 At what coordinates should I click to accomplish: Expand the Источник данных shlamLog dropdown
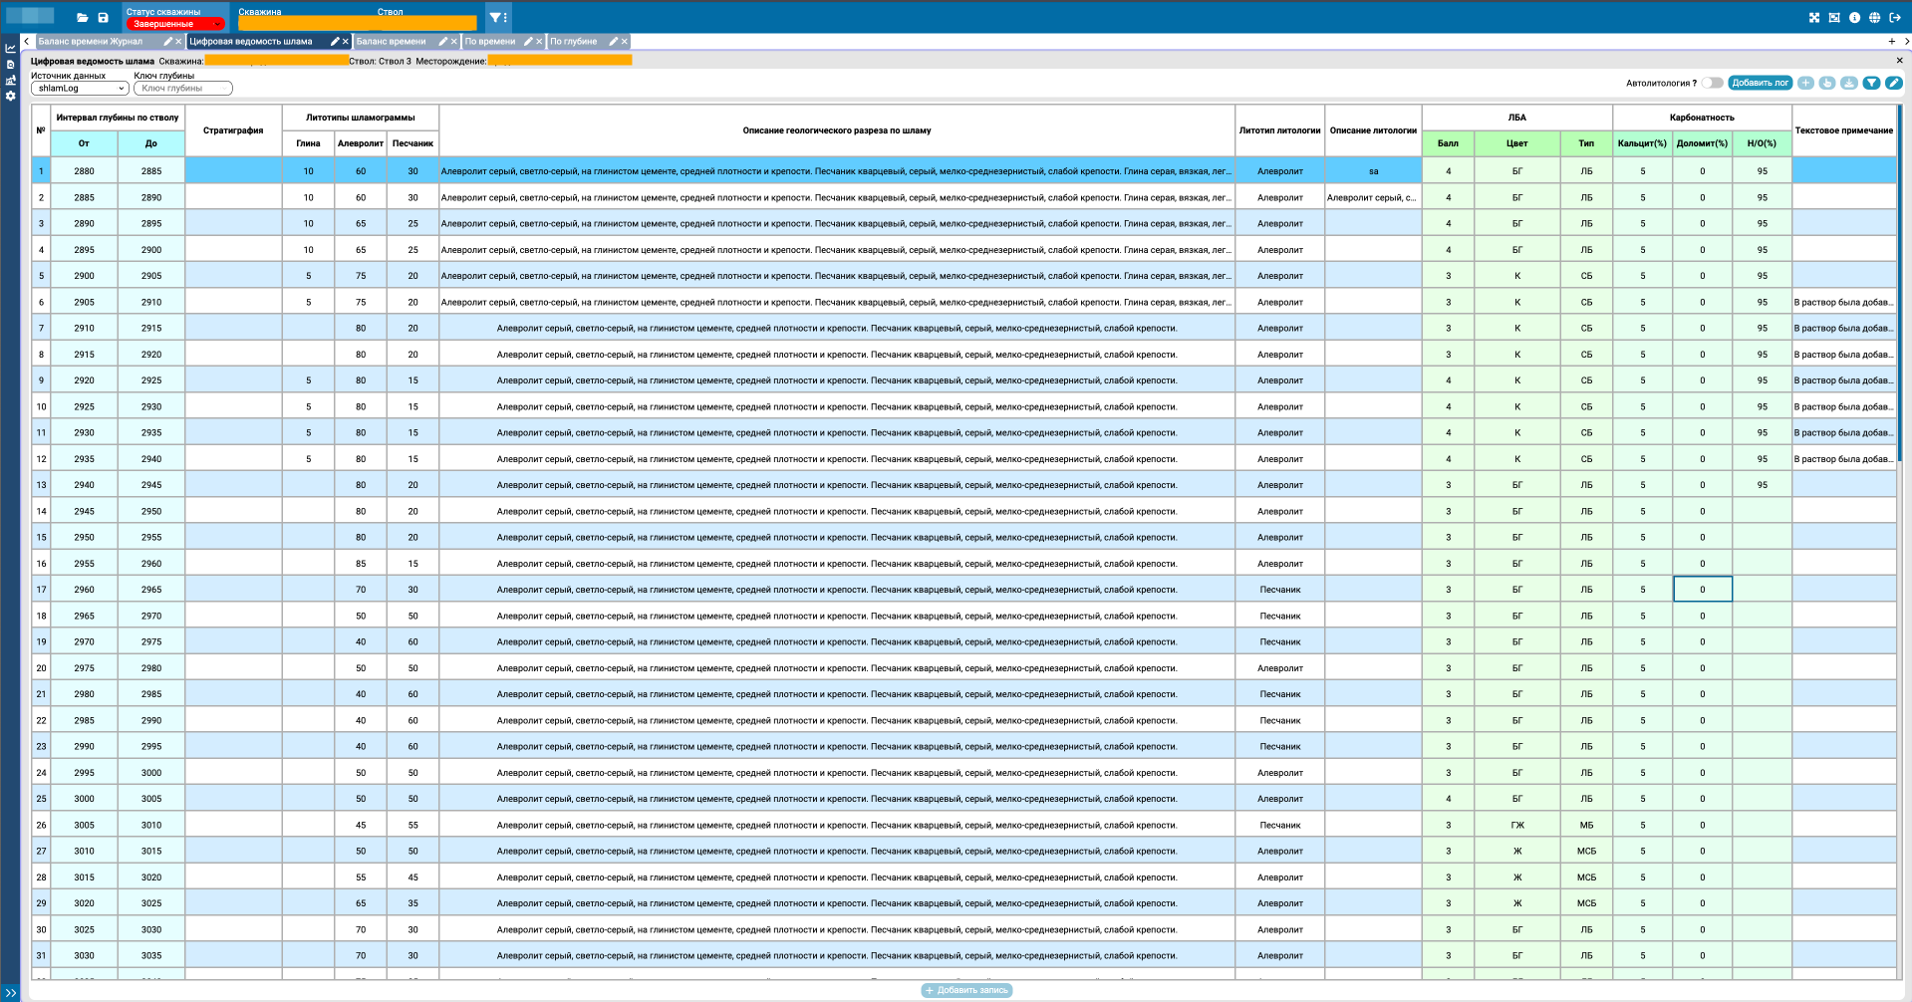80,89
